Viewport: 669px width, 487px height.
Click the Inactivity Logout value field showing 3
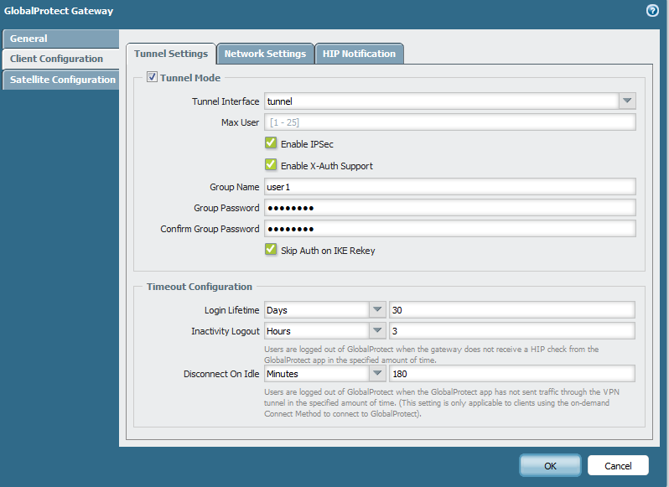[512, 331]
